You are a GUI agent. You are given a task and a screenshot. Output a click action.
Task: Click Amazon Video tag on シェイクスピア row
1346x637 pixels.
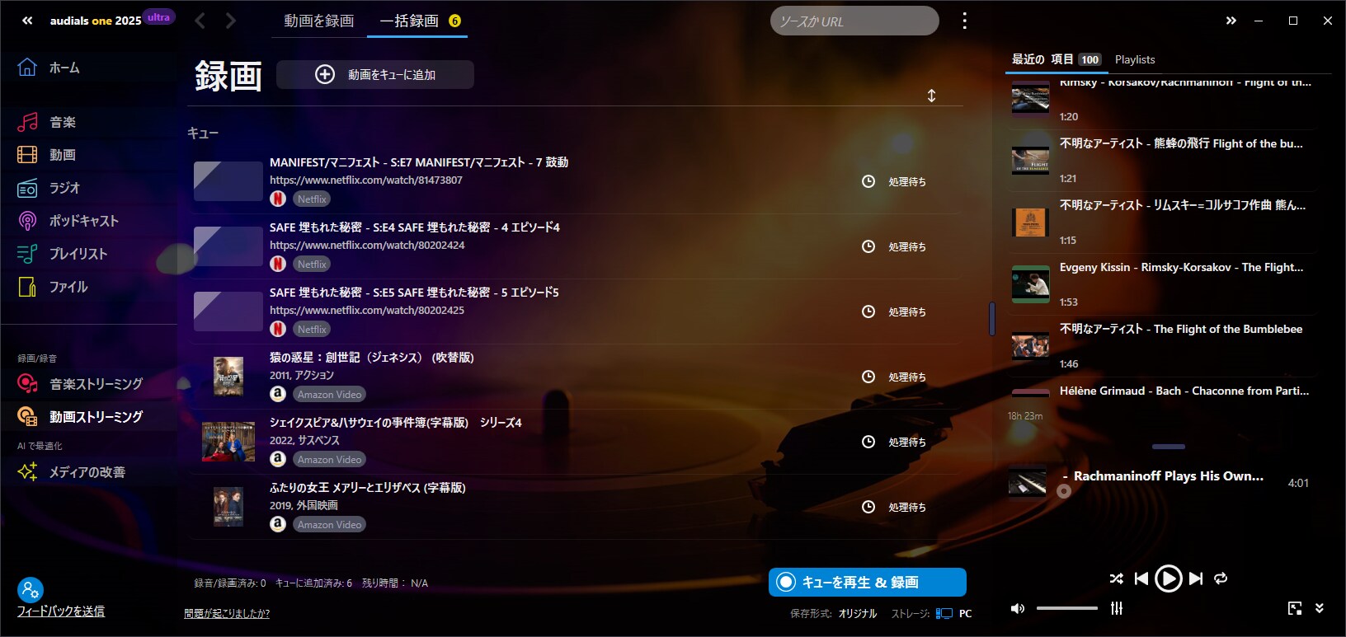[x=329, y=459]
